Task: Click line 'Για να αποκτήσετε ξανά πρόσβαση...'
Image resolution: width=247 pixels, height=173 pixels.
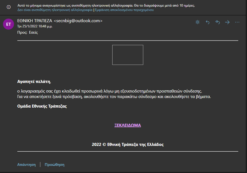Action: coord(114,96)
